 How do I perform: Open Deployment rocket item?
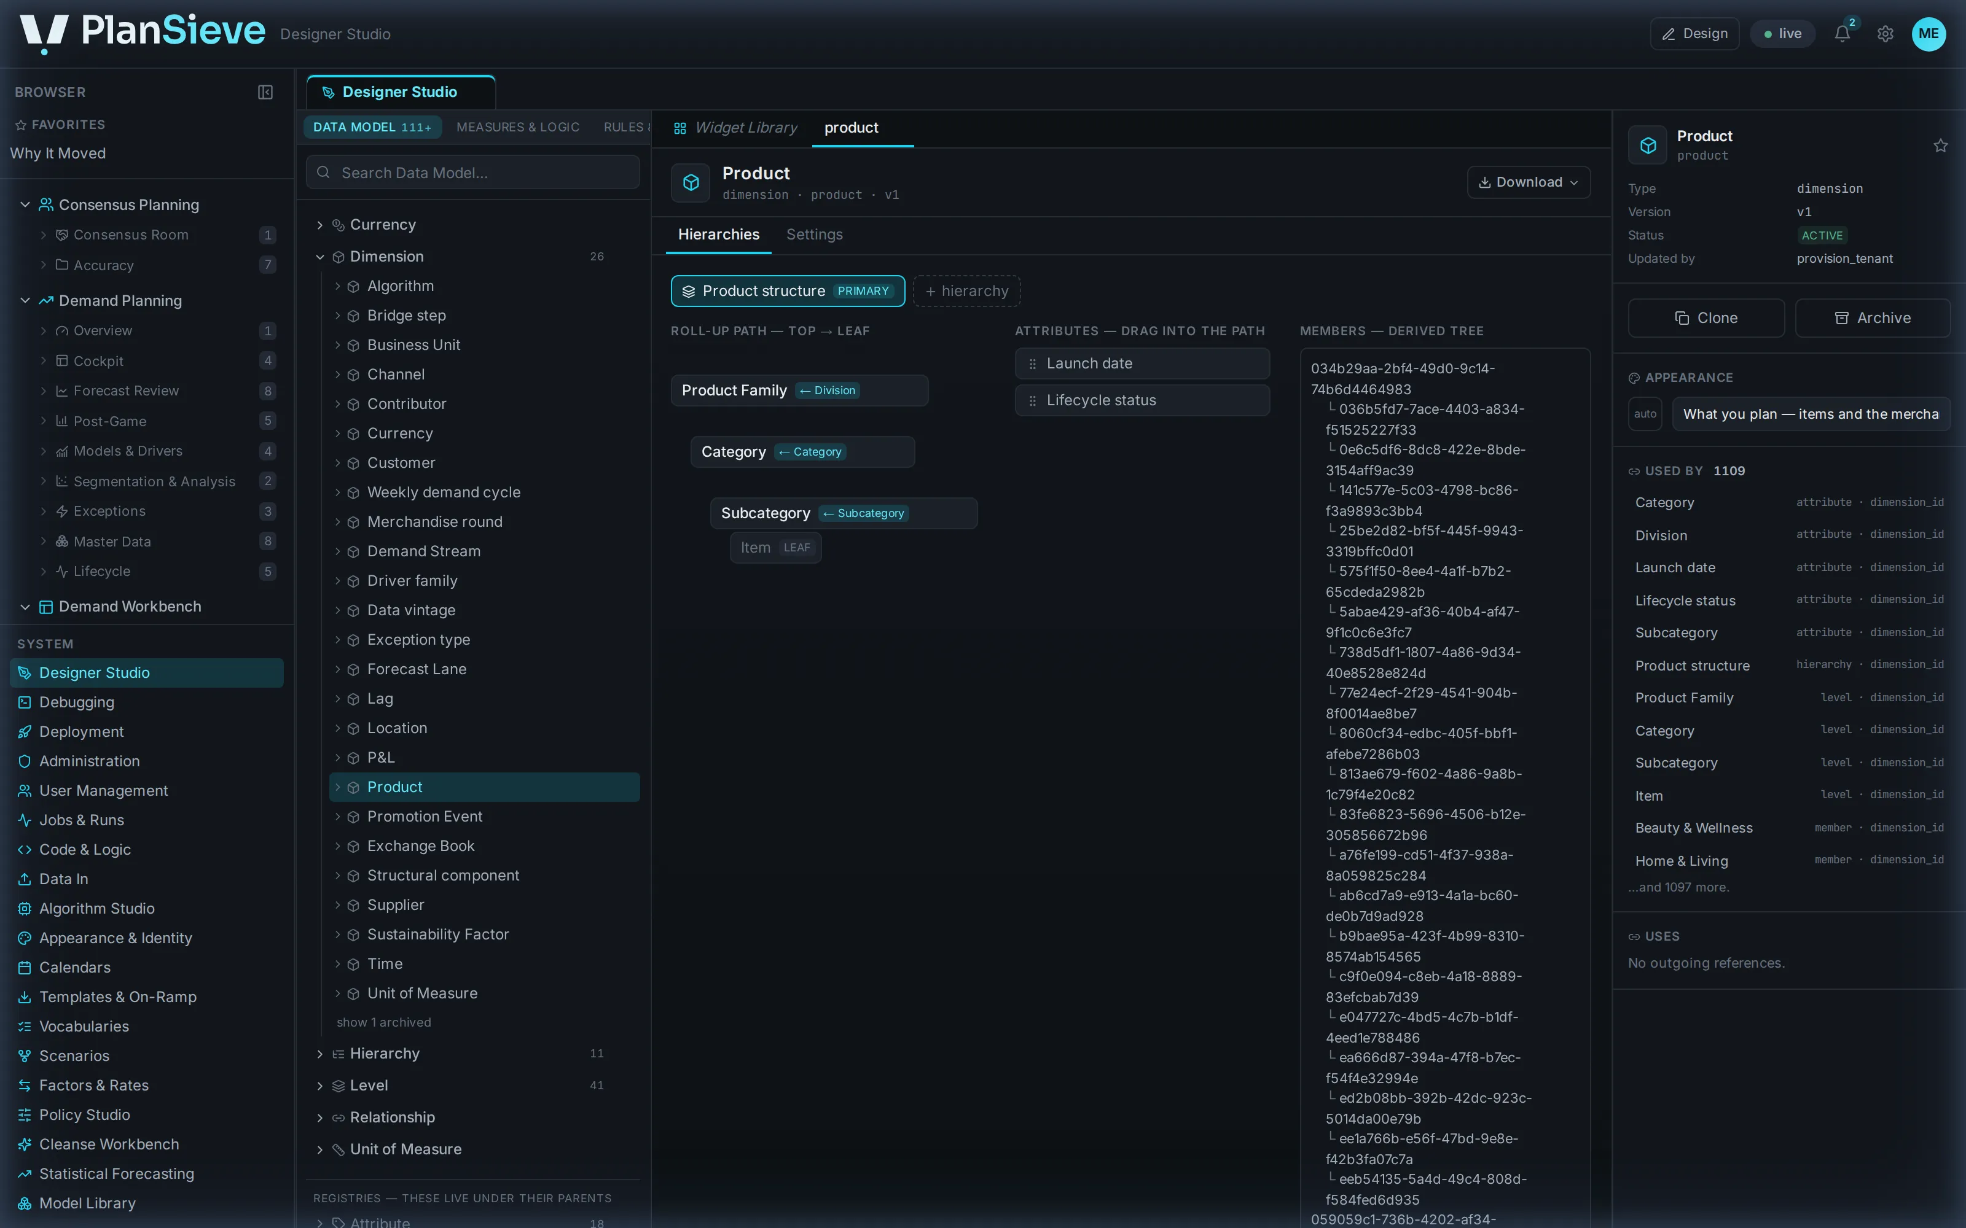[x=146, y=732]
